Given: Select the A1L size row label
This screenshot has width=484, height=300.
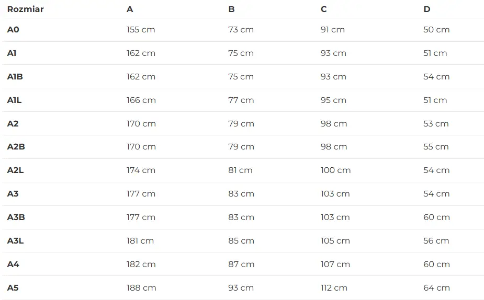Looking at the screenshot, I should (15, 100).
